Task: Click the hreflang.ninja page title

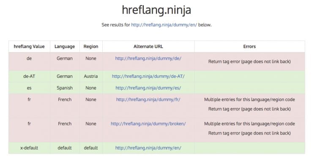Action: pos(156,10)
